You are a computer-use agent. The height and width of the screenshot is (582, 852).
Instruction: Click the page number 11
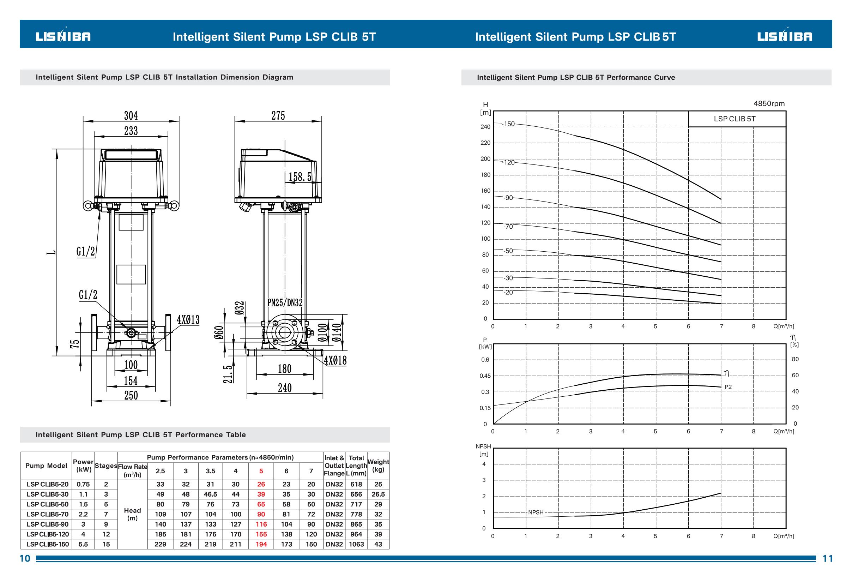pyautogui.click(x=827, y=558)
